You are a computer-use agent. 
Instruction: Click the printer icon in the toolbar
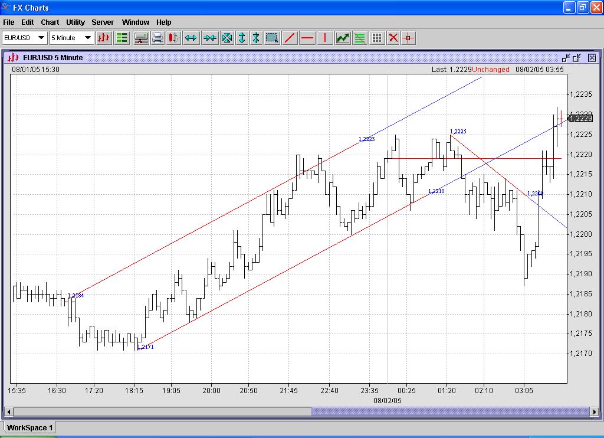(x=157, y=38)
